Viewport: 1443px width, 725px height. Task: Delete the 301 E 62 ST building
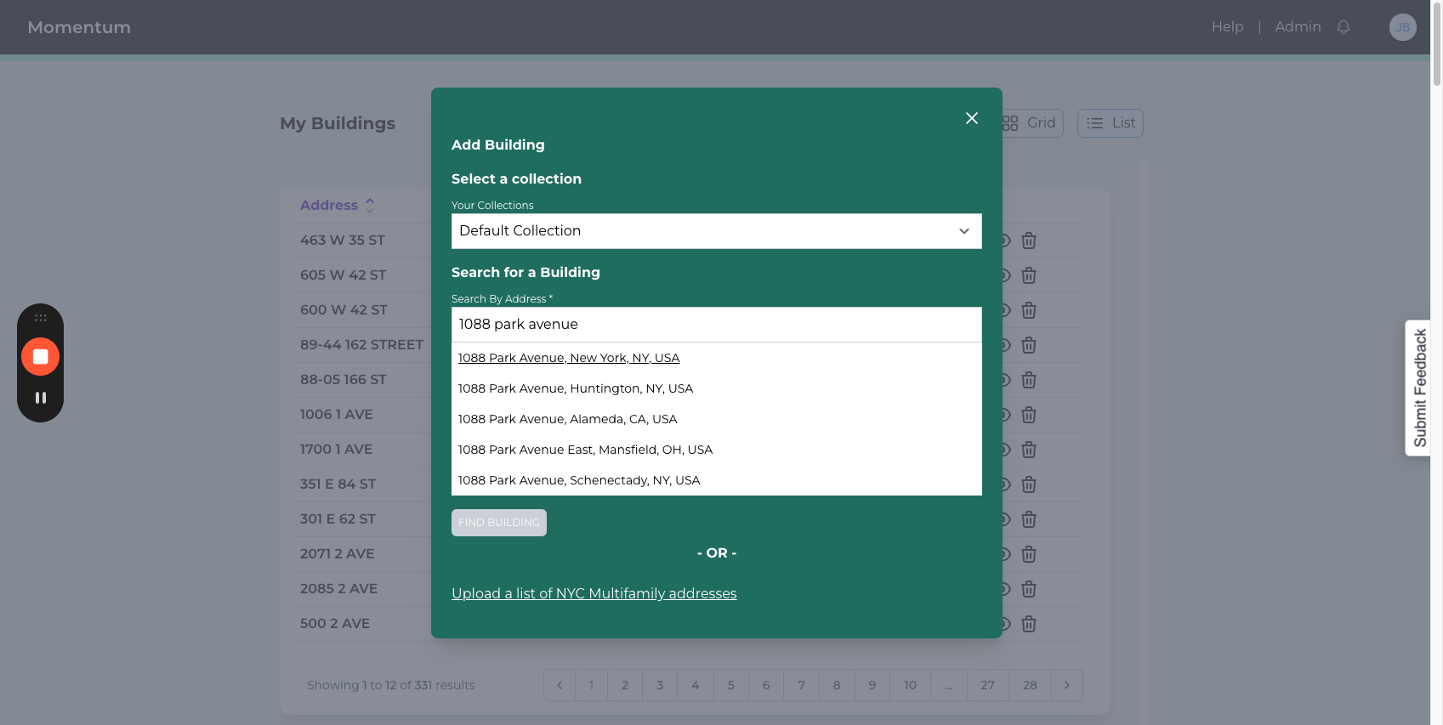pyautogui.click(x=1029, y=519)
